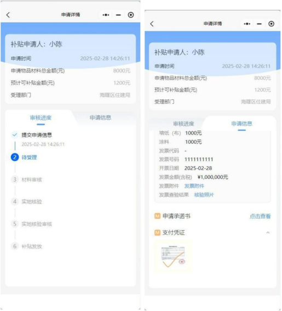Go back using right screen's back arrow

coord(152,24)
